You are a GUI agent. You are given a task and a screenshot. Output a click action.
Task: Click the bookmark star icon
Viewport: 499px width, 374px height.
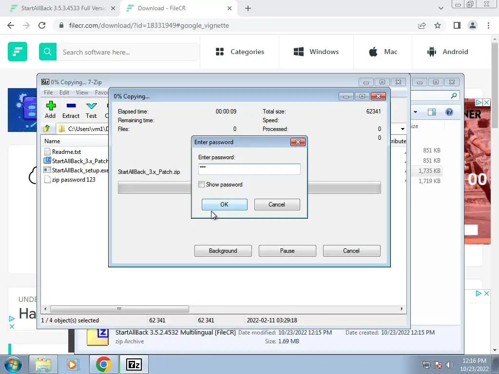438,25
